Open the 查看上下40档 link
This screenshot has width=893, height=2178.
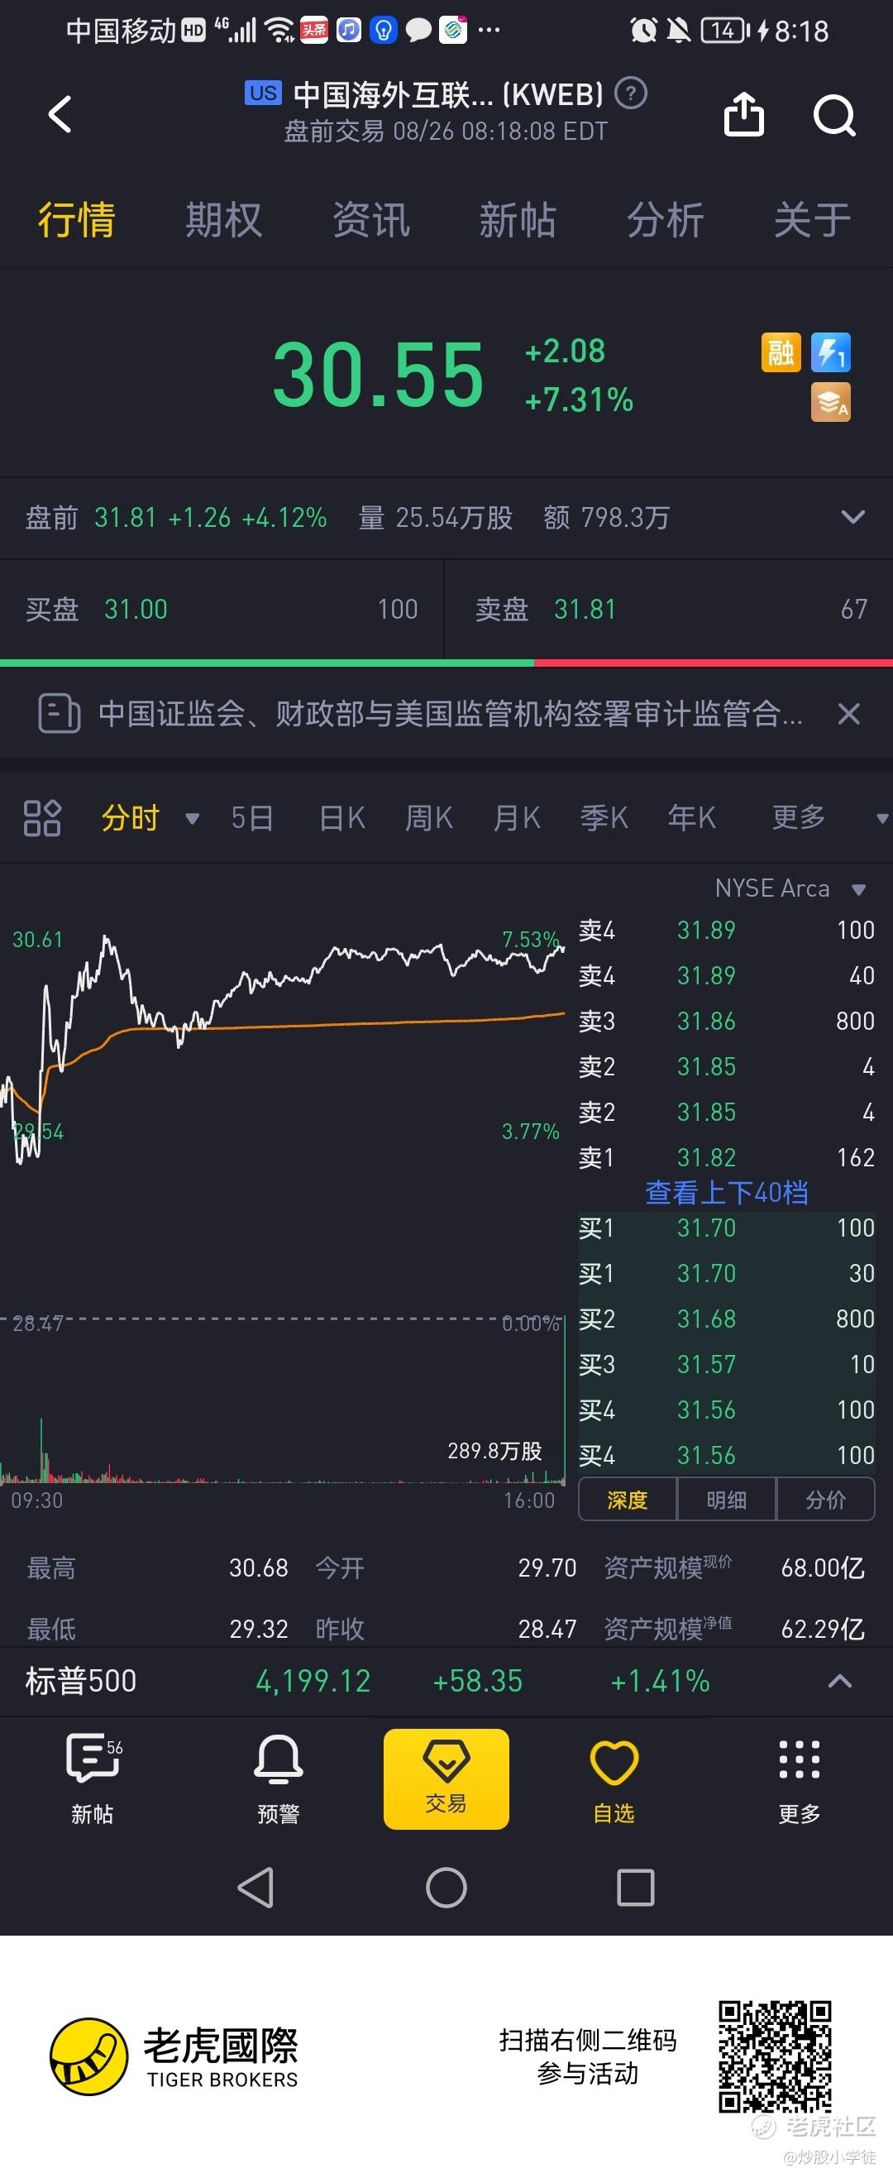pyautogui.click(x=727, y=1192)
